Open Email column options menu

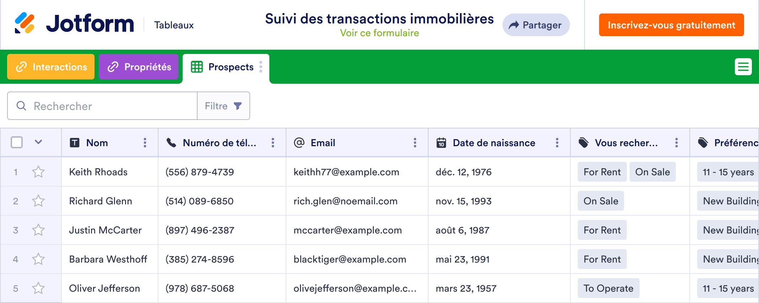pyautogui.click(x=415, y=143)
